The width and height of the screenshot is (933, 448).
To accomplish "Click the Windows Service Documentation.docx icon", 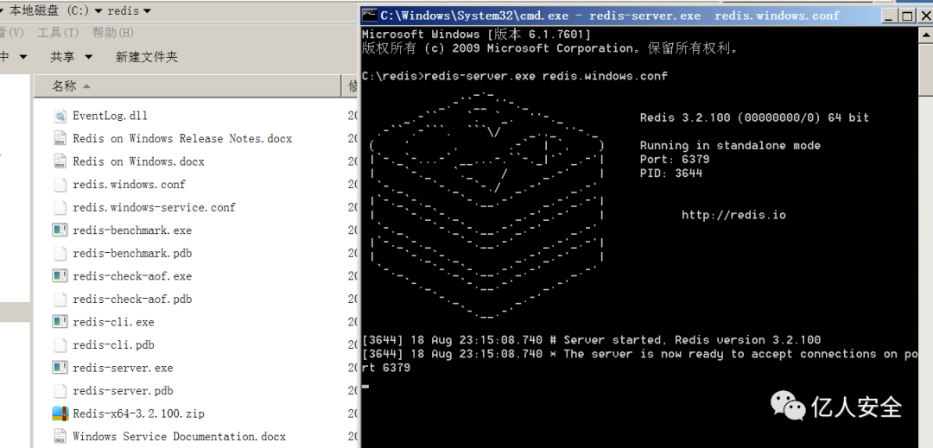I will coord(60,437).
